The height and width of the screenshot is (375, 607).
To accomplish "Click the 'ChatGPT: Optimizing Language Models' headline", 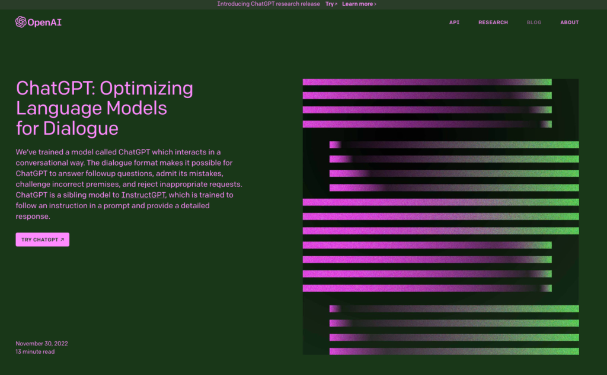I will (x=104, y=108).
